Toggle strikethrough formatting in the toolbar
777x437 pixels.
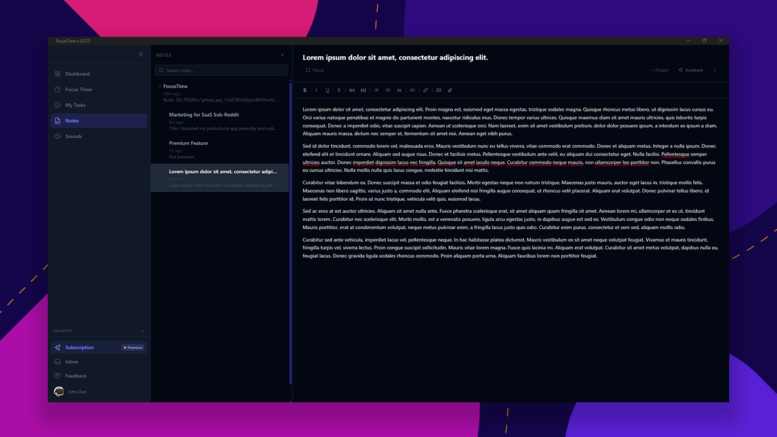[x=339, y=90]
